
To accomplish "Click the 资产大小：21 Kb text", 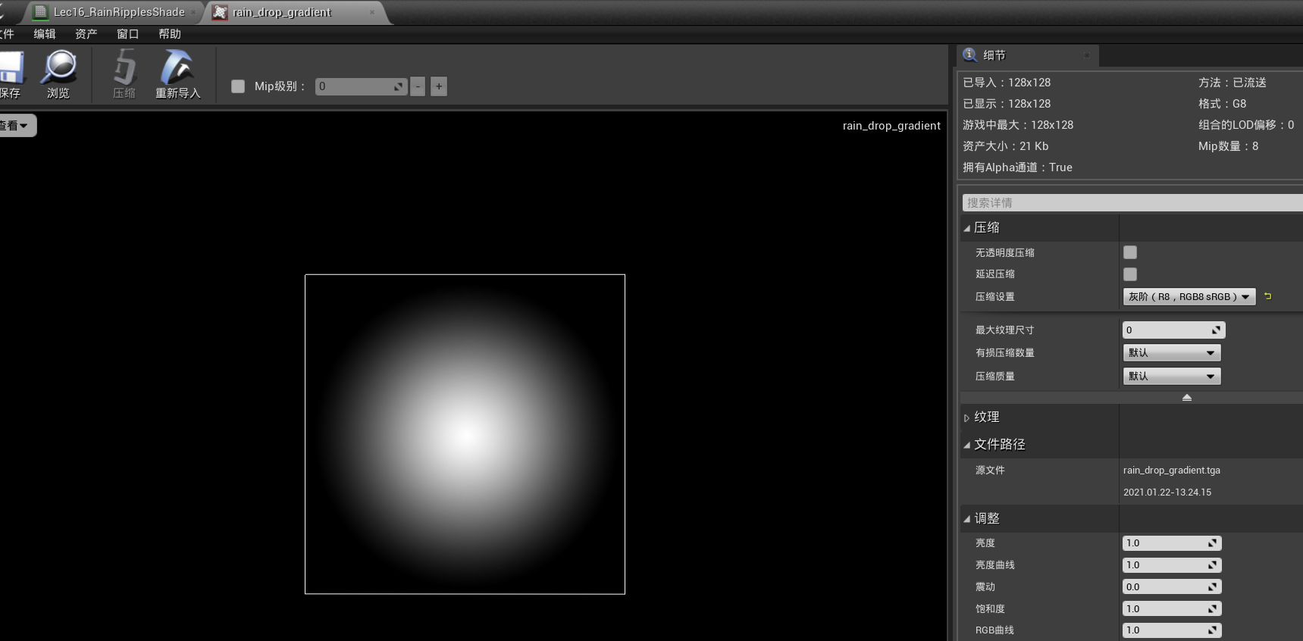I will point(1006,146).
